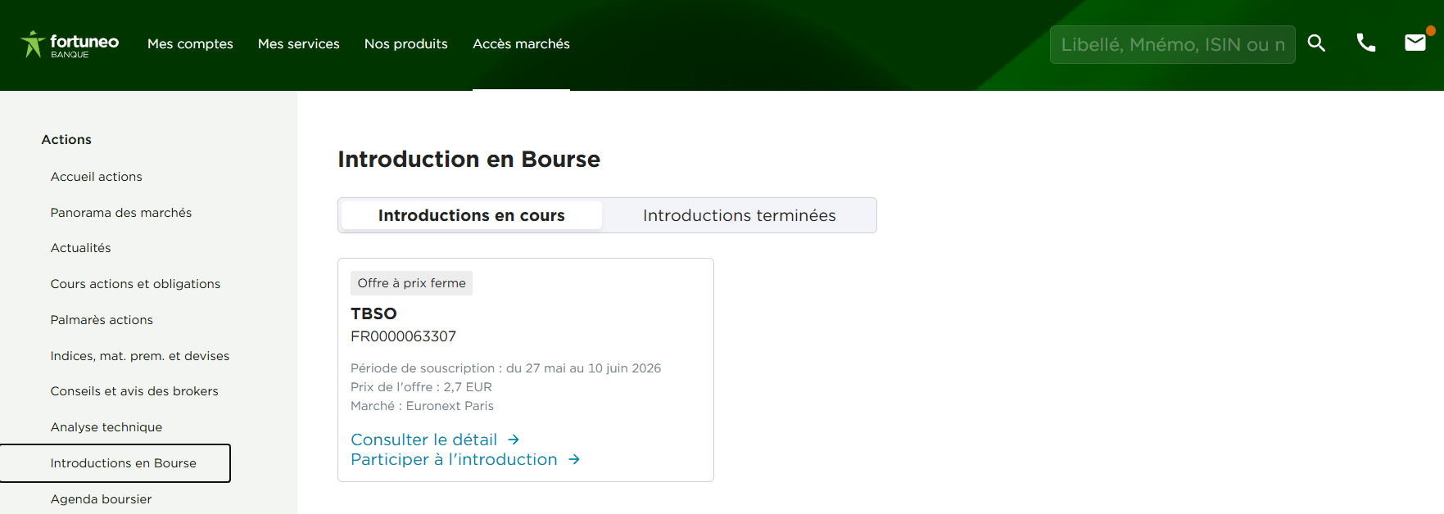Open Panorama des marchés
The image size is (1444, 514).
[120, 213]
